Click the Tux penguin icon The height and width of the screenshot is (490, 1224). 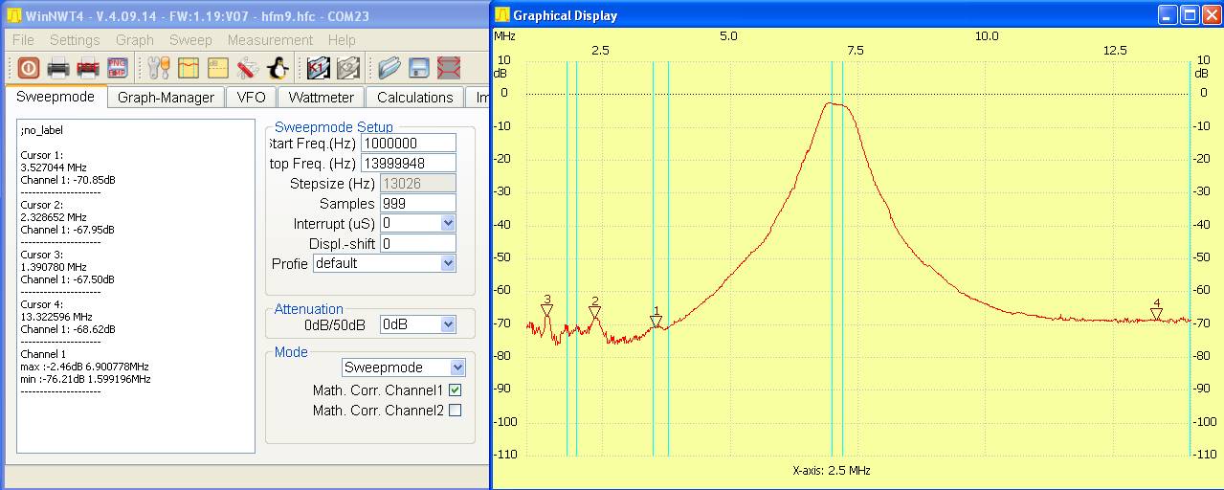click(x=278, y=68)
